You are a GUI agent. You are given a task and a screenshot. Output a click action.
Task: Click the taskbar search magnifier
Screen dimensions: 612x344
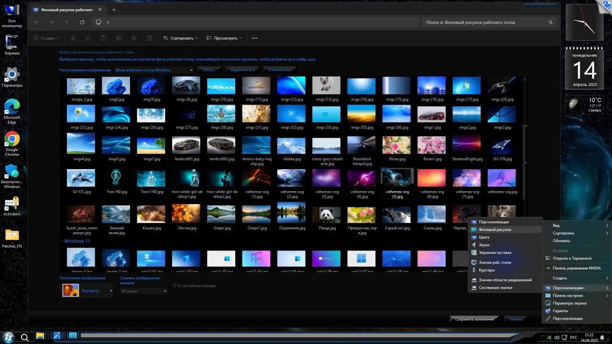[24, 337]
